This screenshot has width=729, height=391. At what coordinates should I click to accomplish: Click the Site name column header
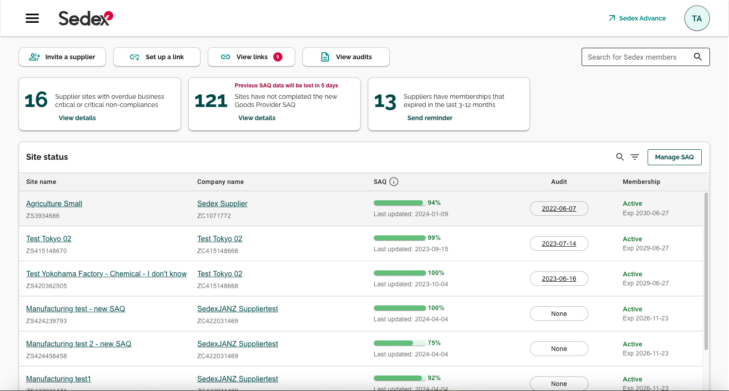41,182
